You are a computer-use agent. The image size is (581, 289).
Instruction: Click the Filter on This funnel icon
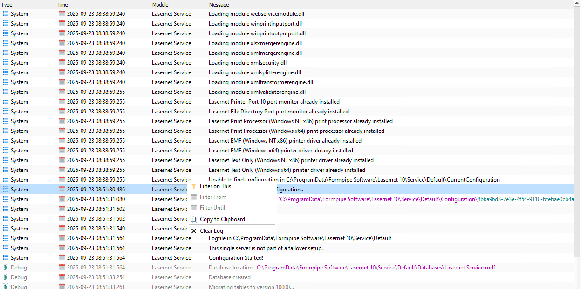pyautogui.click(x=194, y=186)
